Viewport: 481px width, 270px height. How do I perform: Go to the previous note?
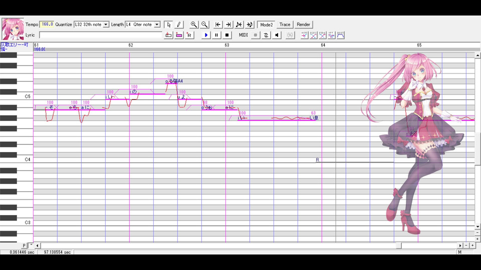238,24
